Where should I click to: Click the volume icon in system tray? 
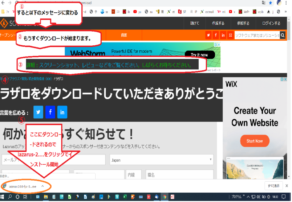point(259,197)
